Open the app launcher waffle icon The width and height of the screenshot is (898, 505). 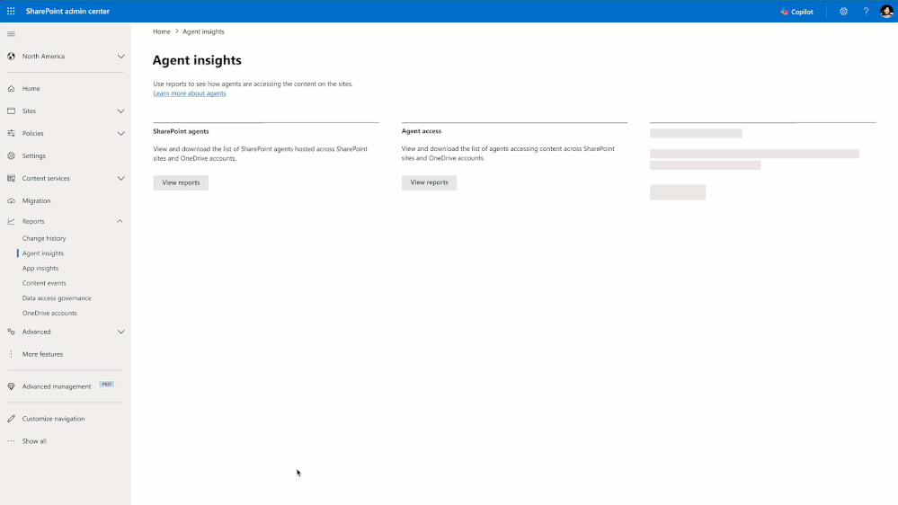coord(11,12)
